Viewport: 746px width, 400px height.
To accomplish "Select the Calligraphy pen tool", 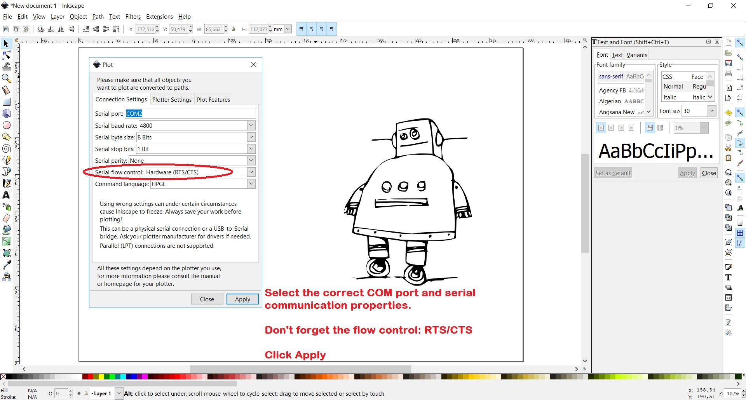I will (x=7, y=183).
